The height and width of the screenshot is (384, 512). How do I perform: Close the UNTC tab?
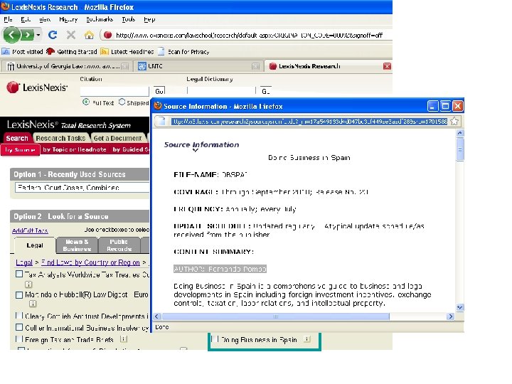(256, 66)
